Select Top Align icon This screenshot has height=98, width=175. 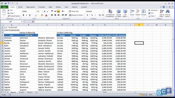coord(52,11)
